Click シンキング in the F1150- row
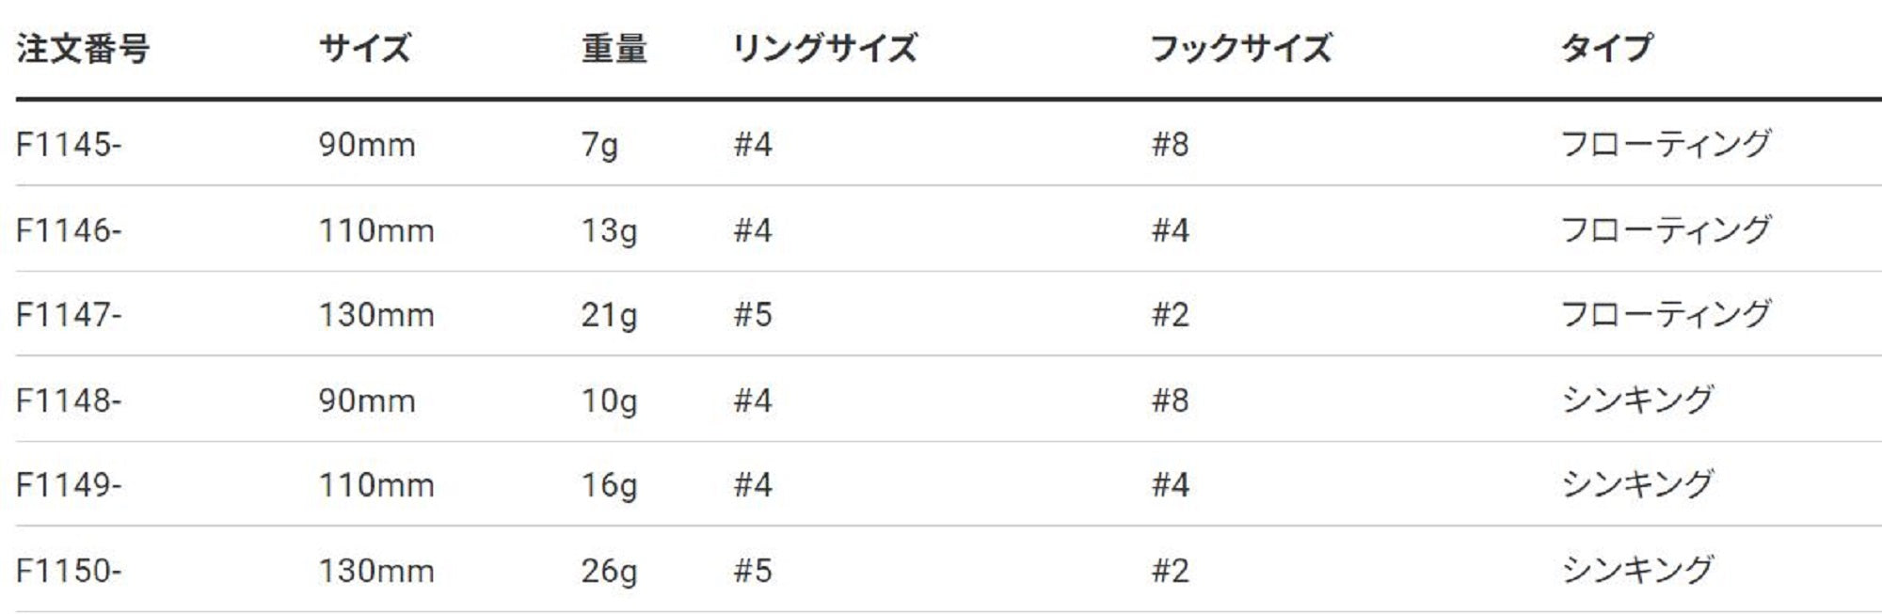 point(1636,571)
